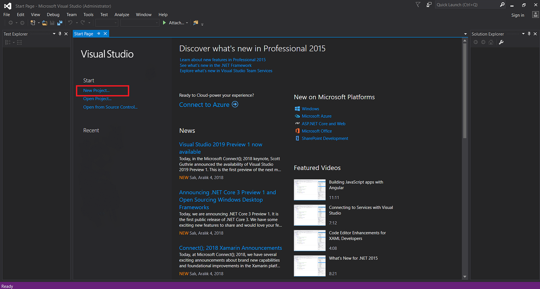Click the Solution Explorer Back arrow
This screenshot has width=540, height=289.
tap(476, 42)
